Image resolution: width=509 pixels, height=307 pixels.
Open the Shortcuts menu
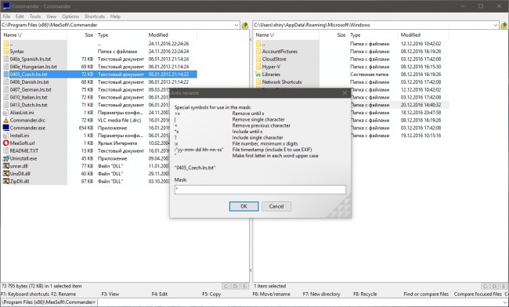tap(95, 16)
